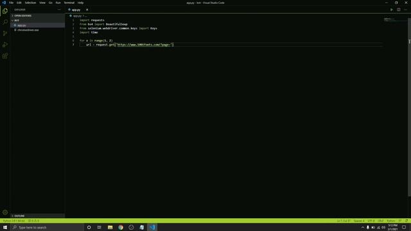Open the Extensions view
Image resolution: width=411 pixels, height=231 pixels.
click(x=5, y=56)
